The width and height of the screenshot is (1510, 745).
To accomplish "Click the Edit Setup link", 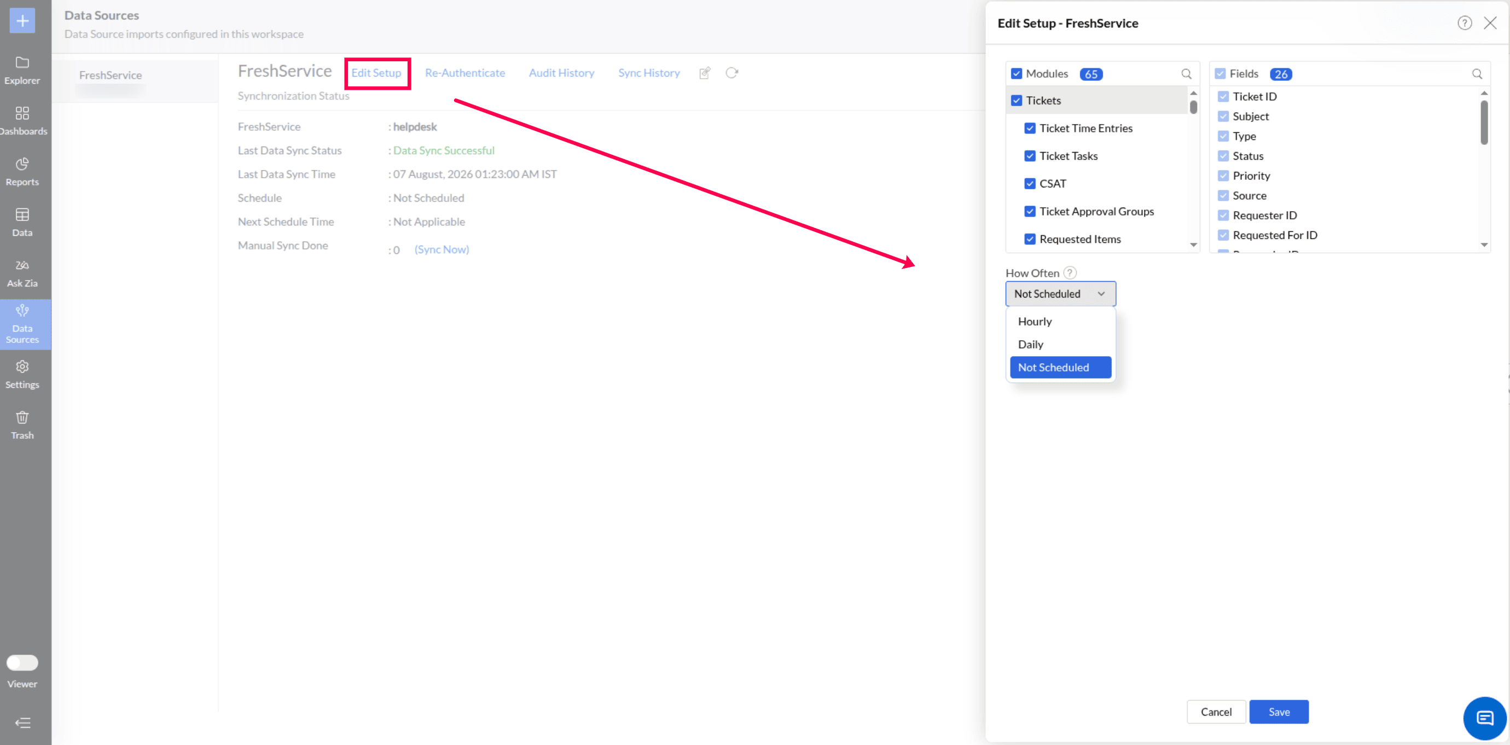I will click(x=376, y=73).
